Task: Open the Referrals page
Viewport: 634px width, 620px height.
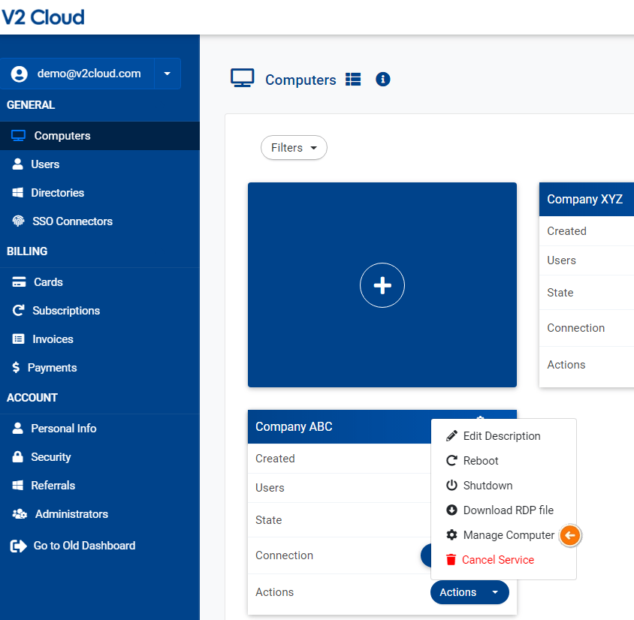Action: click(x=100, y=485)
